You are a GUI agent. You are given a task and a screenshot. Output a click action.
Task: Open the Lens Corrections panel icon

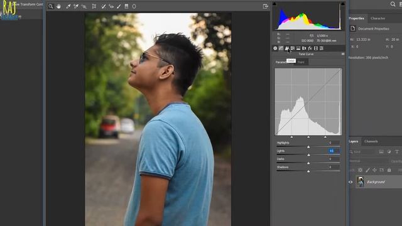304,48
